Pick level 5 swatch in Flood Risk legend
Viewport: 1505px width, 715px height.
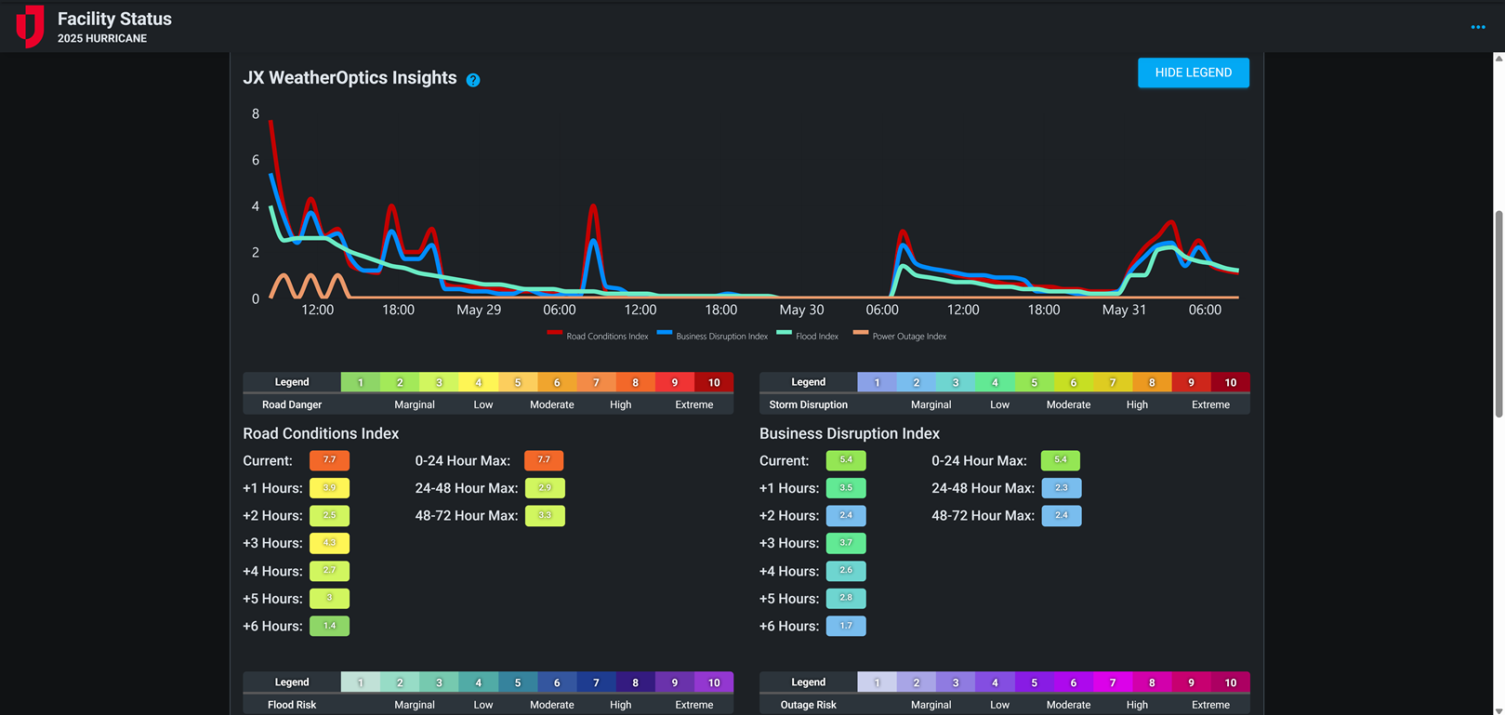pos(518,682)
